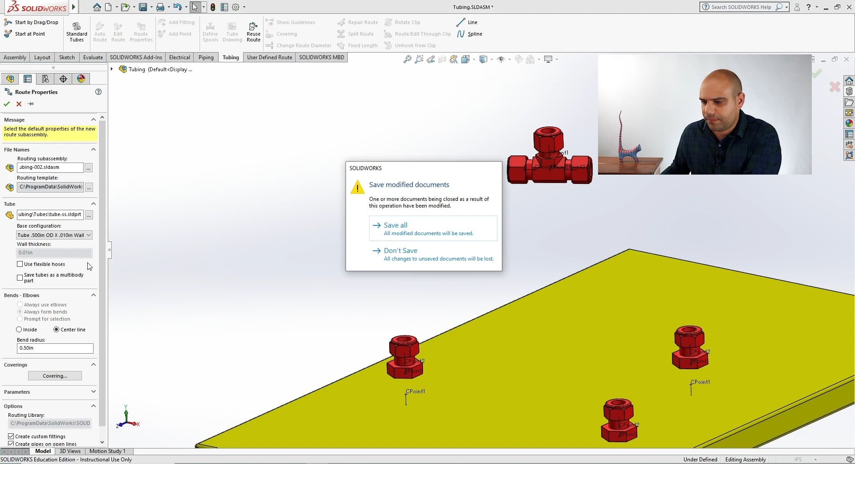Switch to the Electrical ribbon tab
This screenshot has height=481, width=855.
[179, 57]
